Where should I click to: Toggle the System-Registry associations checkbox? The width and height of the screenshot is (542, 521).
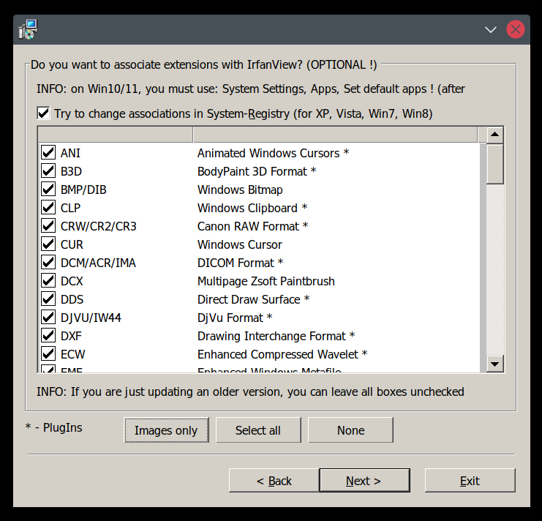click(44, 113)
